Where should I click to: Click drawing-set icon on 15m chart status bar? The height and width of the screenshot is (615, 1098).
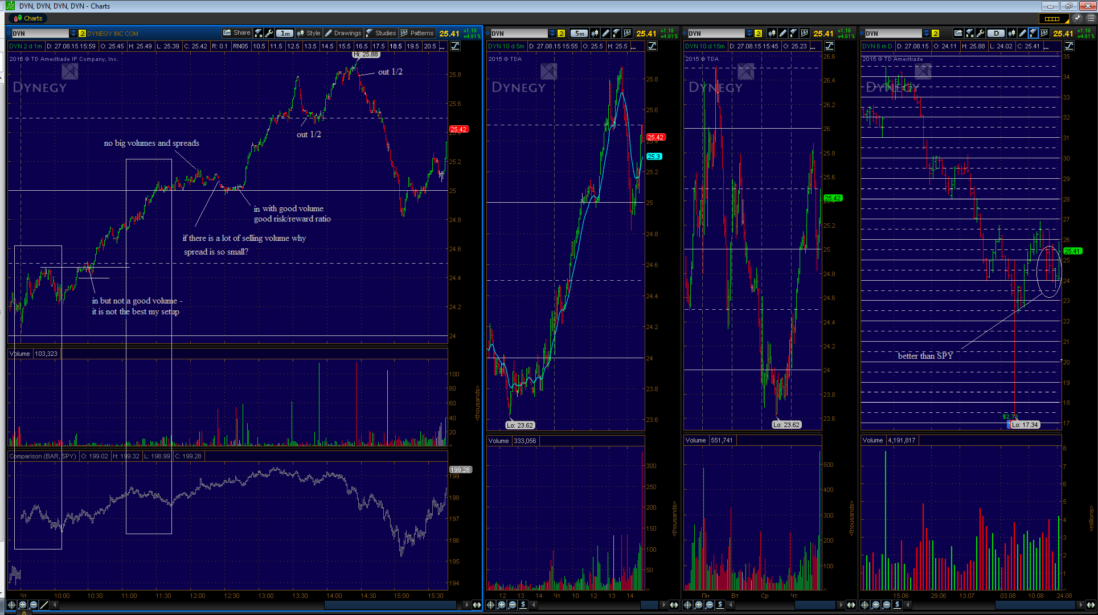pyautogui.click(x=830, y=46)
